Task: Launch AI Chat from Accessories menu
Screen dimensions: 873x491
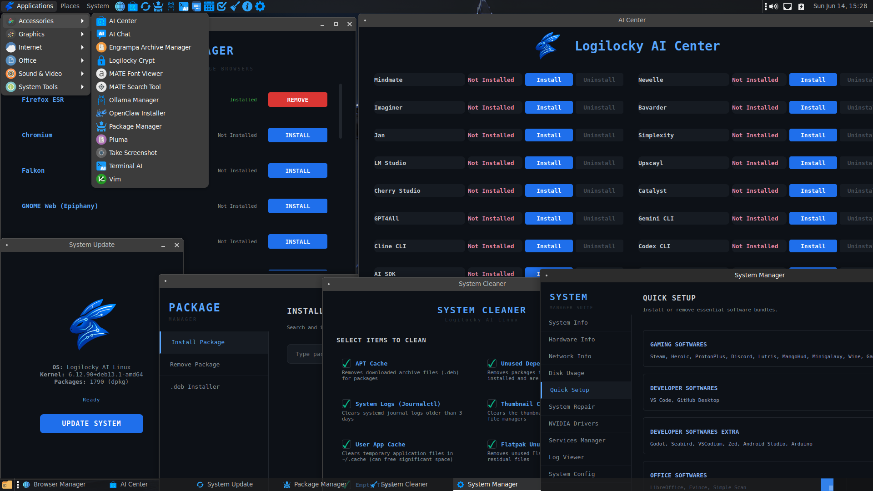Action: click(x=150, y=34)
